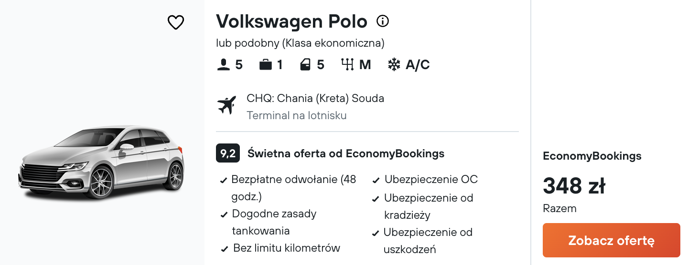Click the 348 zł price
Screen dimensions: 688x265
(574, 186)
